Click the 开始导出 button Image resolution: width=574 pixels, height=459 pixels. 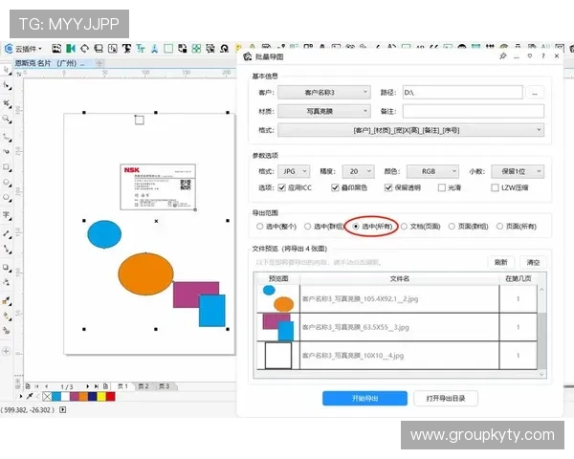click(x=364, y=398)
